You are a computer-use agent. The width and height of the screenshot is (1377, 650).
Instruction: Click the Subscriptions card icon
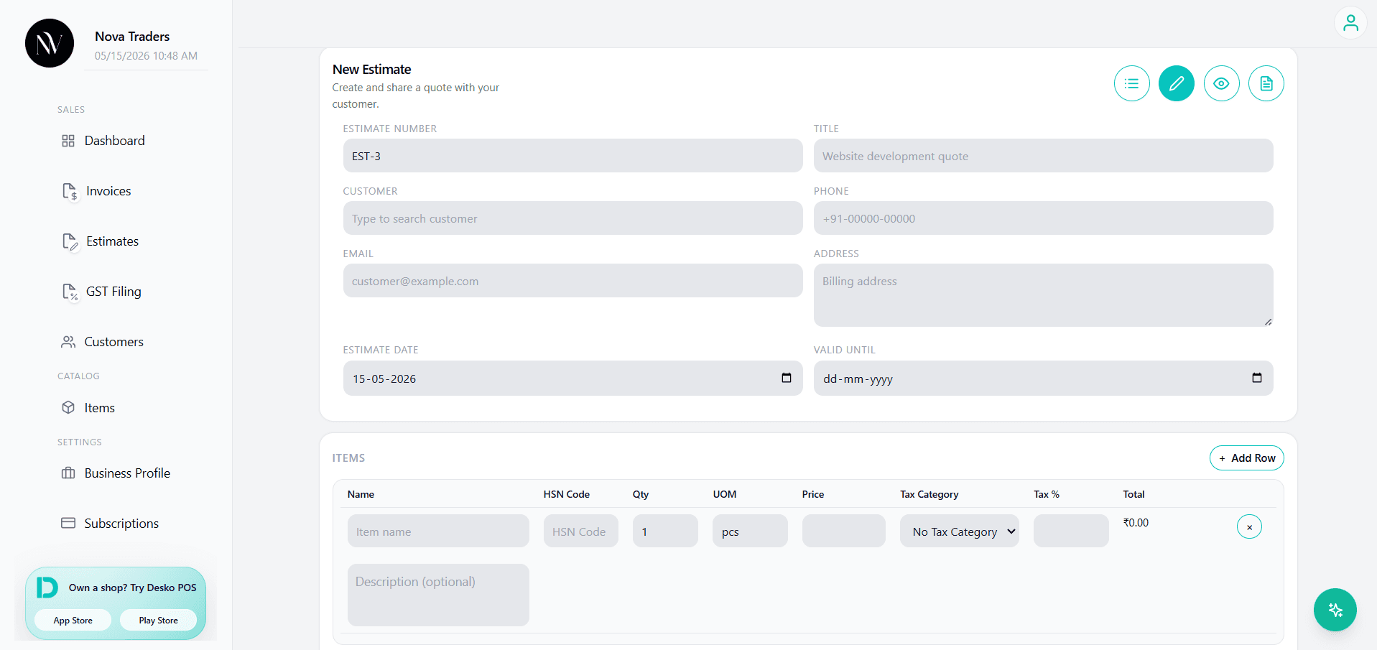[x=68, y=523]
